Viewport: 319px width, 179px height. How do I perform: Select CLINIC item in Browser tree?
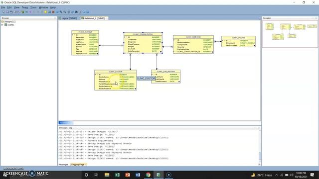pos(9,25)
